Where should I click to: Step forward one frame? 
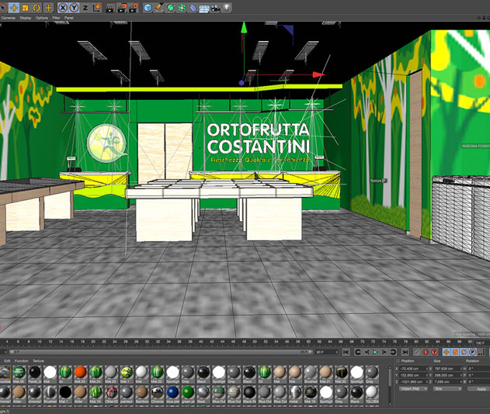(384, 352)
